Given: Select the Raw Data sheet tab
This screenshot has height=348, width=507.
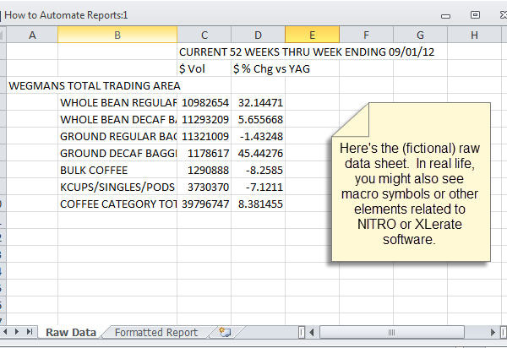Looking at the screenshot, I should pyautogui.click(x=71, y=332).
